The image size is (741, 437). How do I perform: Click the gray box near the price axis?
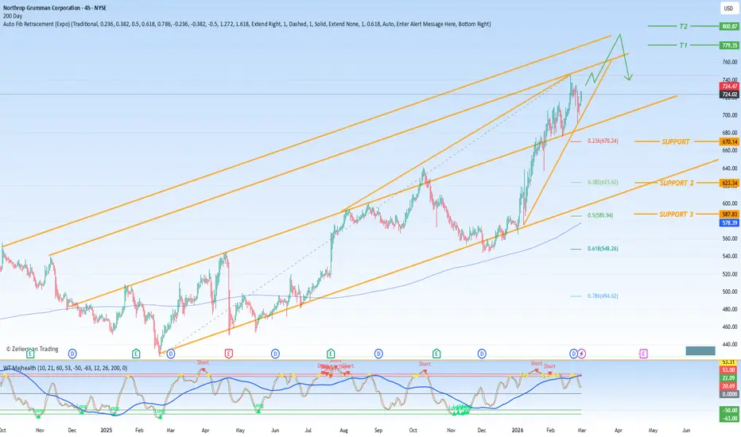pos(700,350)
